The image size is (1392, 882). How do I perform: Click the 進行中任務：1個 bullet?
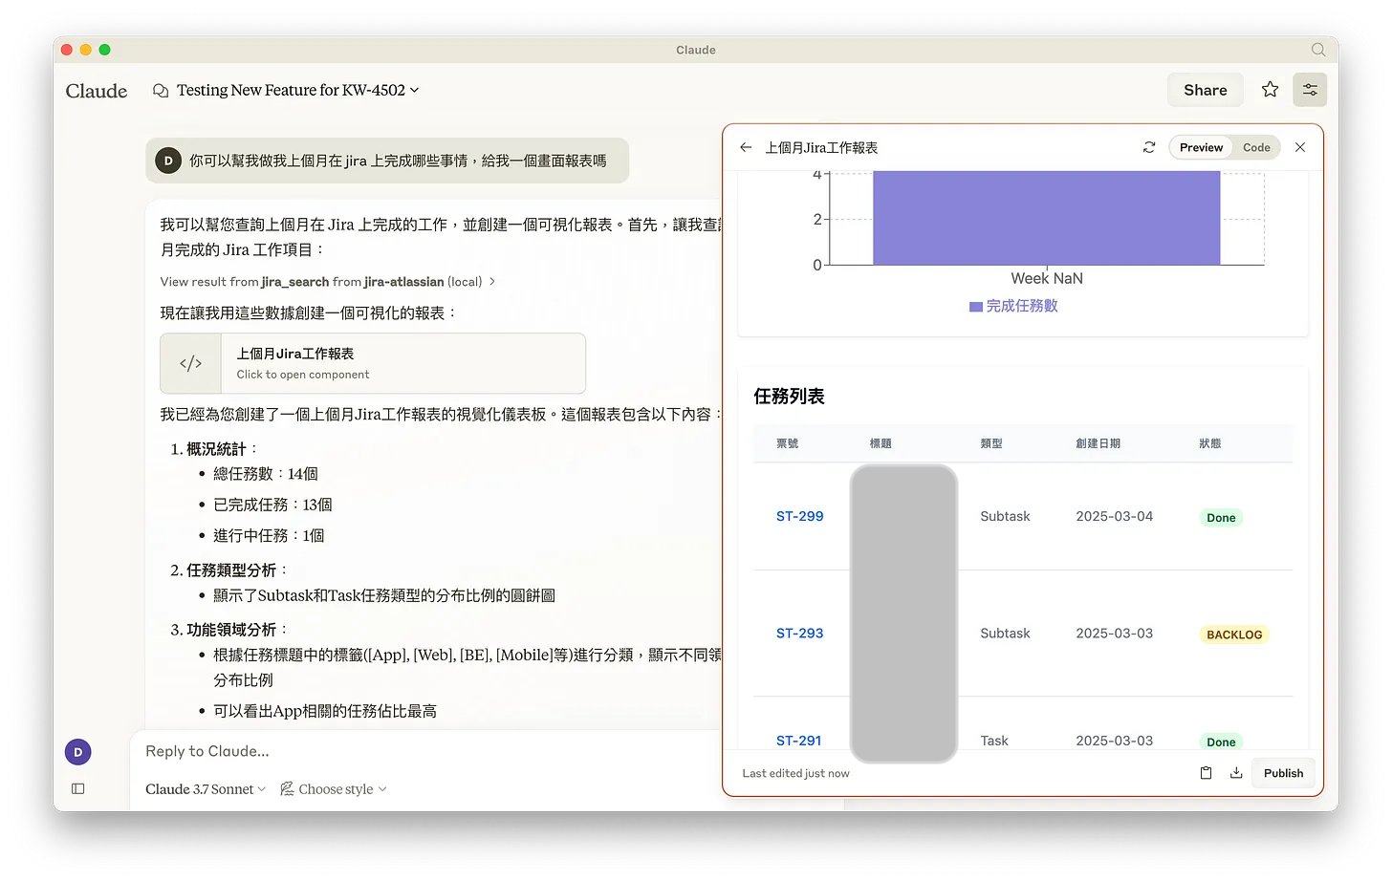pos(269,536)
